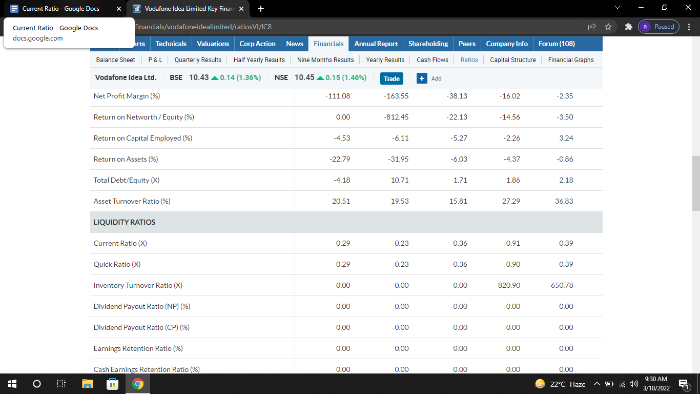
Task: Open Nine Months Results link
Action: coord(325,60)
